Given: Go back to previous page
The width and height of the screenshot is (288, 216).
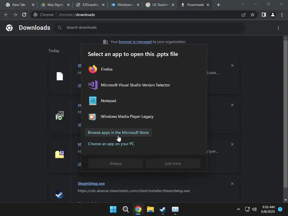Looking at the screenshot, I should click(x=6, y=15).
